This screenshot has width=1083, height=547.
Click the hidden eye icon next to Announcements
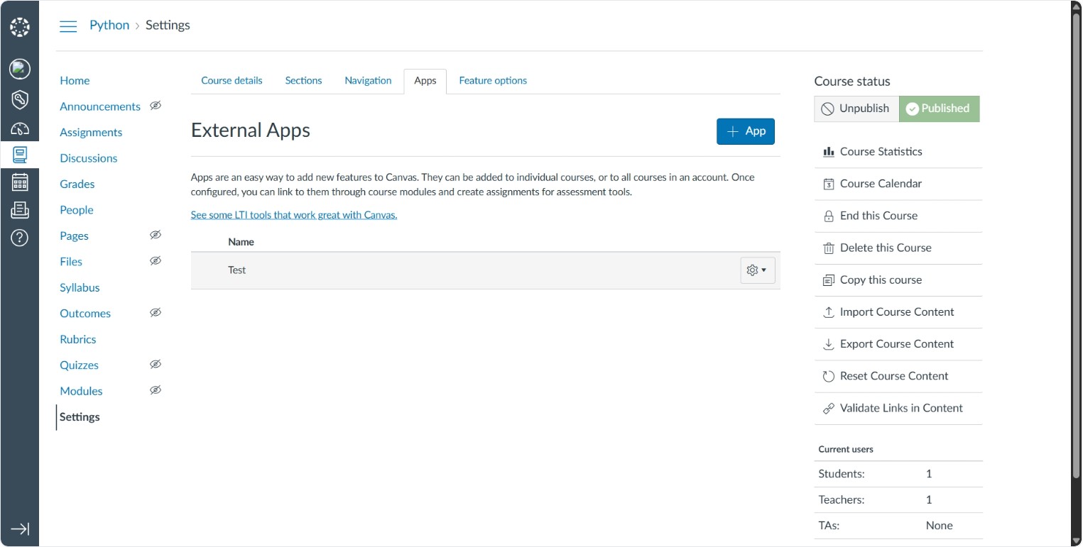point(156,106)
